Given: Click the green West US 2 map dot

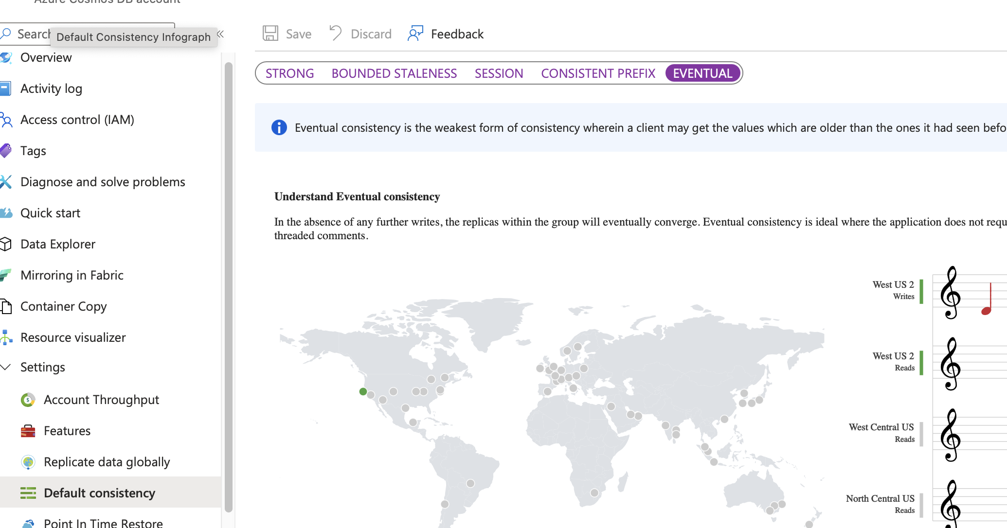Looking at the screenshot, I should click(x=363, y=391).
